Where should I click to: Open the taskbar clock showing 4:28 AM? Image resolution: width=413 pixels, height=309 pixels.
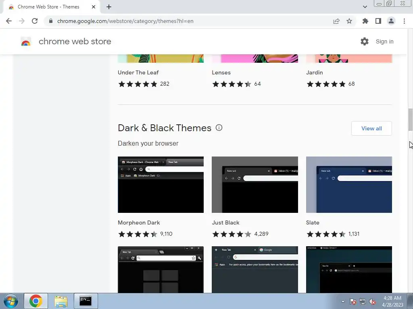click(x=392, y=301)
